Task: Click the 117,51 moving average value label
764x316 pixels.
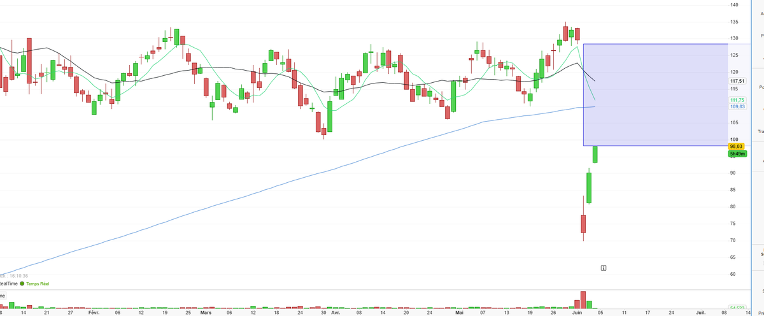Action: 737,81
